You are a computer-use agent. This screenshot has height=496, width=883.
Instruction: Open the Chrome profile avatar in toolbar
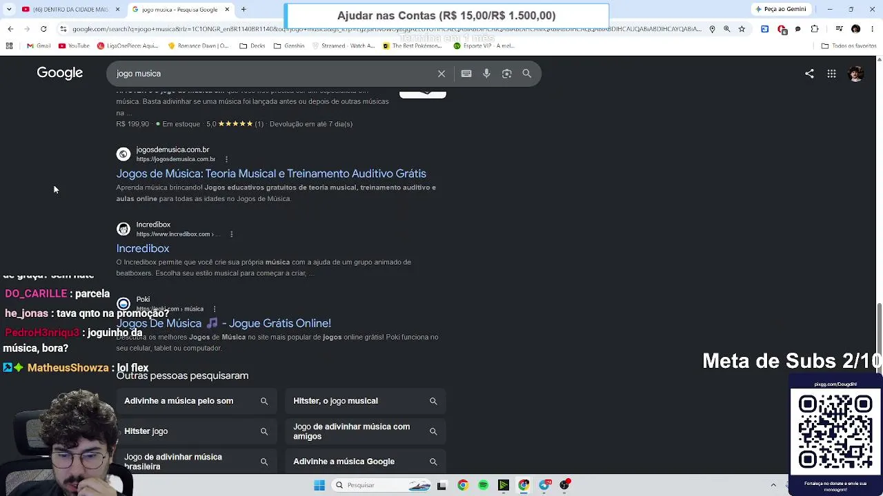click(x=855, y=29)
